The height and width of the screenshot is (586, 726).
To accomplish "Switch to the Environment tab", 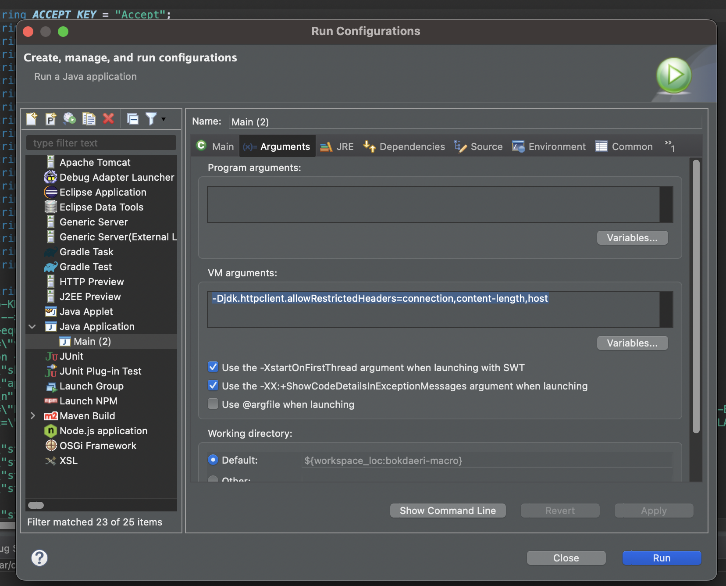I will (x=549, y=146).
